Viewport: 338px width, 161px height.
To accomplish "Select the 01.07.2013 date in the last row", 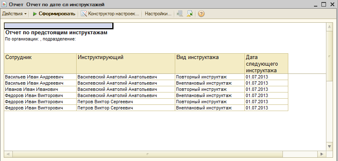I will pos(266,108).
